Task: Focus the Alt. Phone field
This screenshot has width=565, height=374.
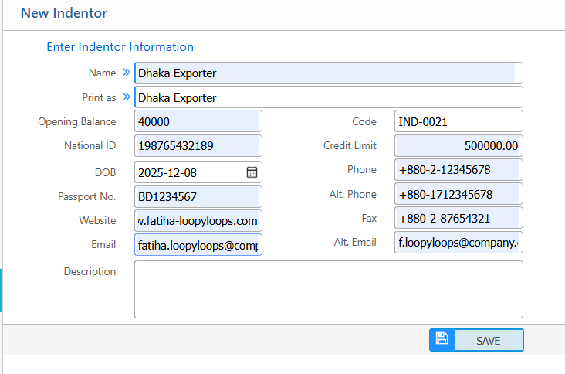Action: (x=458, y=195)
